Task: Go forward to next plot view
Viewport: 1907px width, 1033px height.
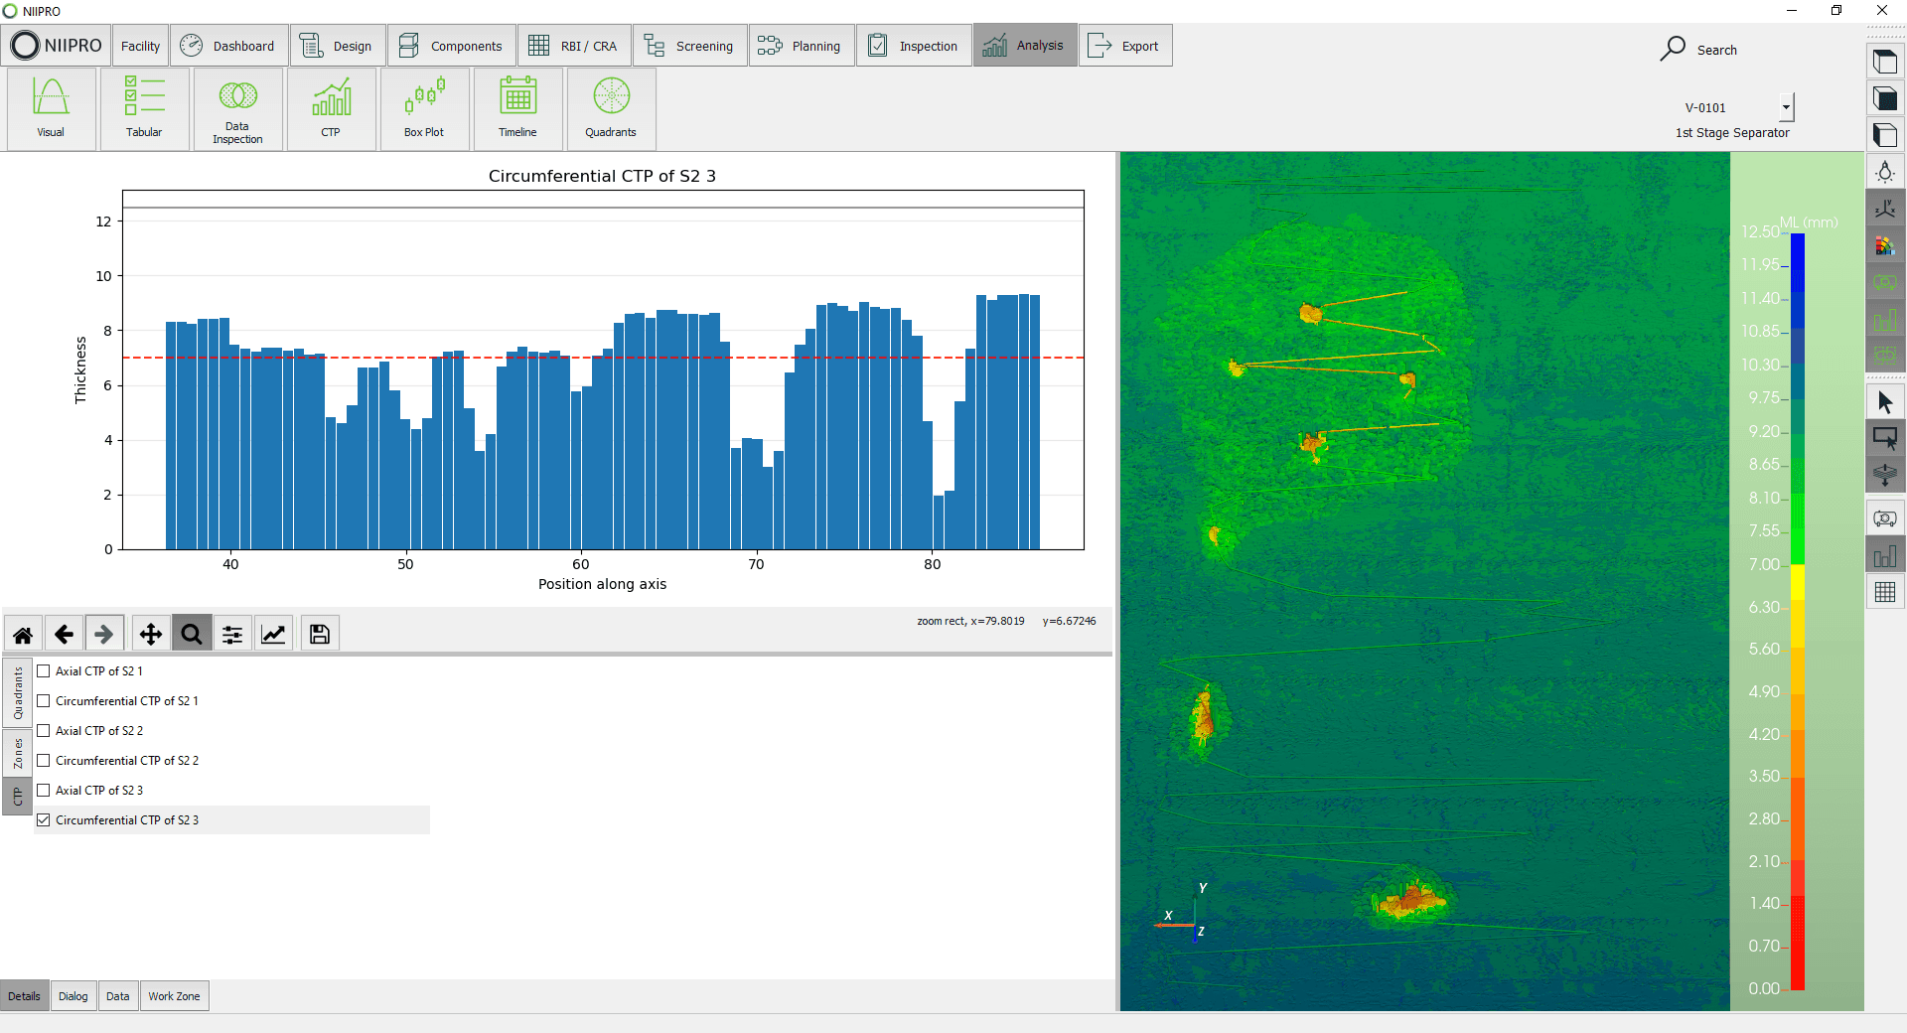Action: pyautogui.click(x=104, y=634)
